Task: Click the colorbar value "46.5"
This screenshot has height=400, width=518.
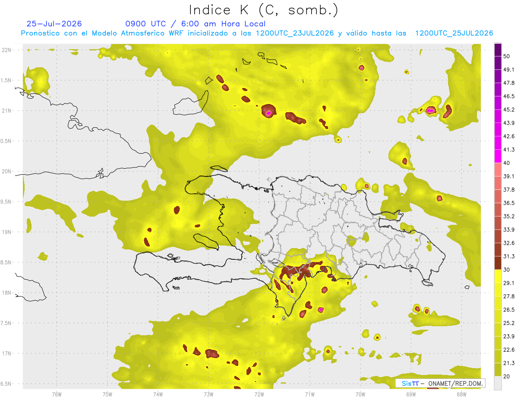Action: (509, 96)
